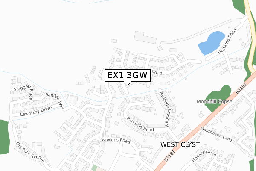Click the blue pond near Hawkins Road

point(212,43)
